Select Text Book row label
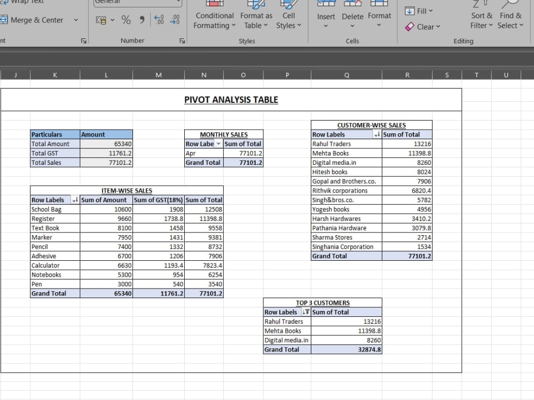This screenshot has width=534, height=400. click(55, 228)
